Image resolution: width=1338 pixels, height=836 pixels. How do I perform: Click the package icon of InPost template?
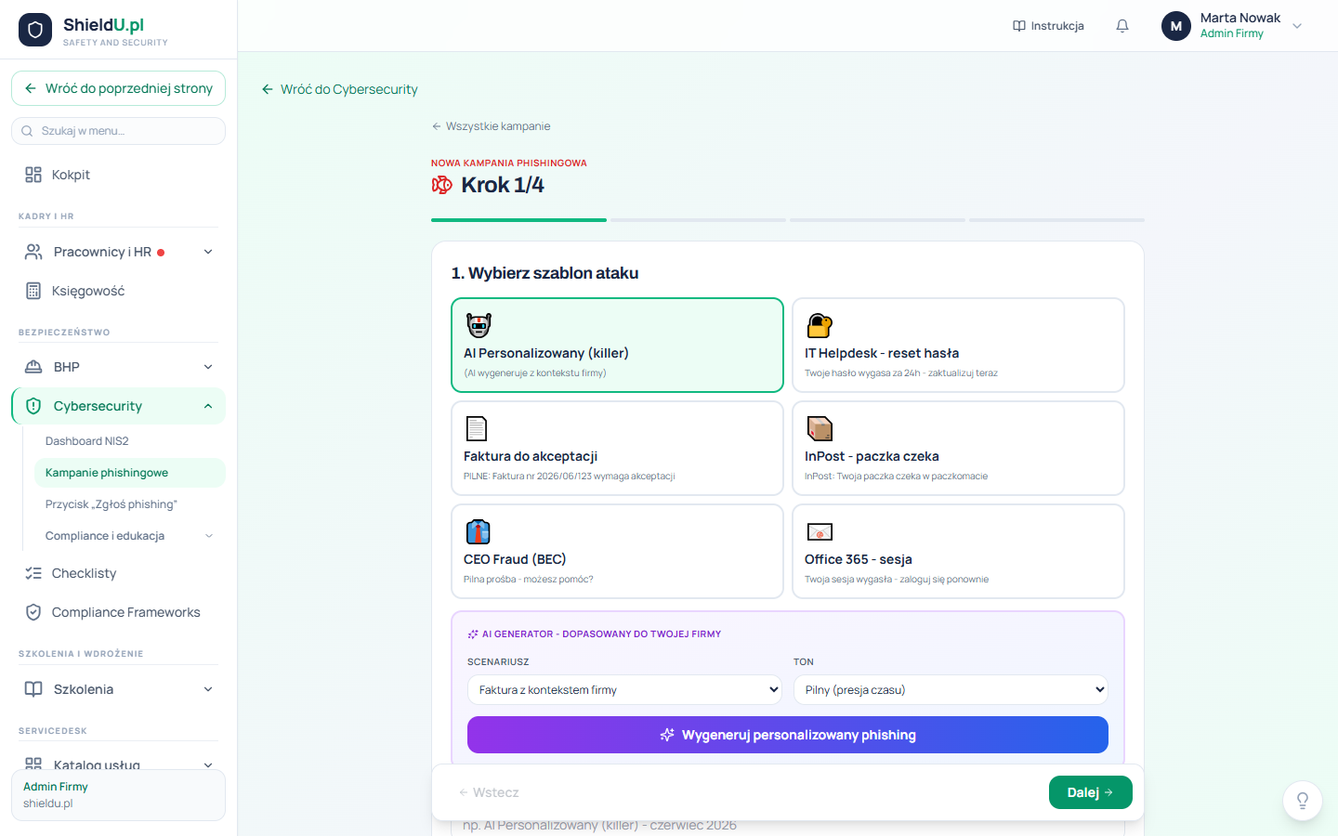(x=820, y=428)
